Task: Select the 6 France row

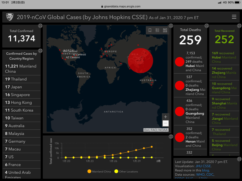Action: (x=21, y=165)
